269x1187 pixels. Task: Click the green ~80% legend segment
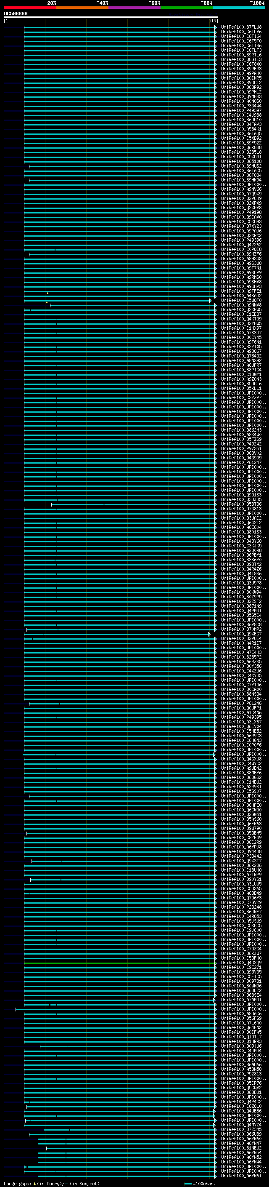coord(187,8)
